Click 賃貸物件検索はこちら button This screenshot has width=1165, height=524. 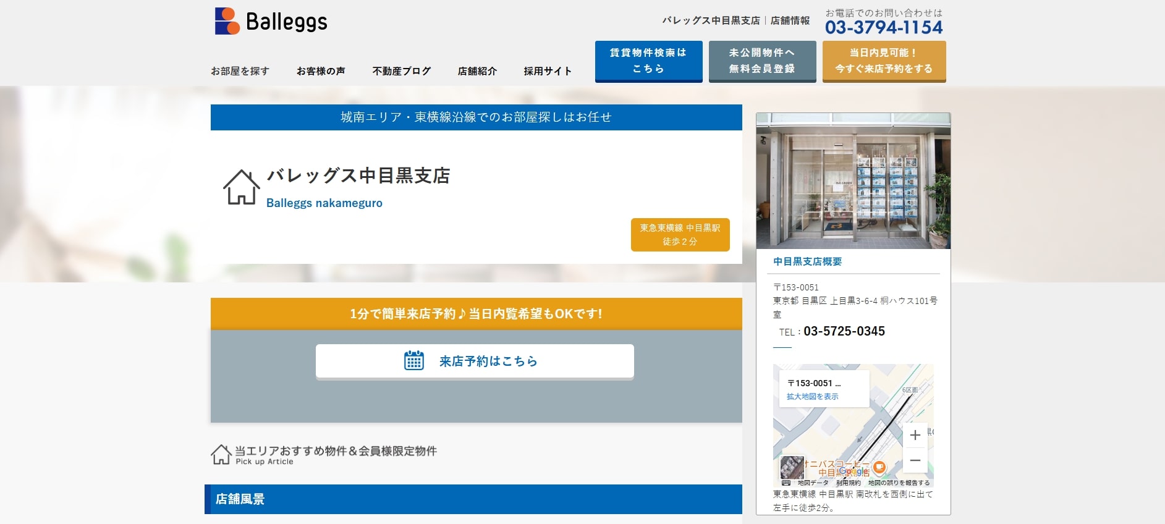pos(649,61)
